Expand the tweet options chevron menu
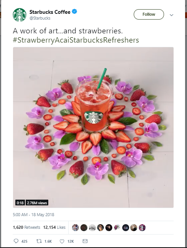Viewport: 187px width, 248px height. 172,15
